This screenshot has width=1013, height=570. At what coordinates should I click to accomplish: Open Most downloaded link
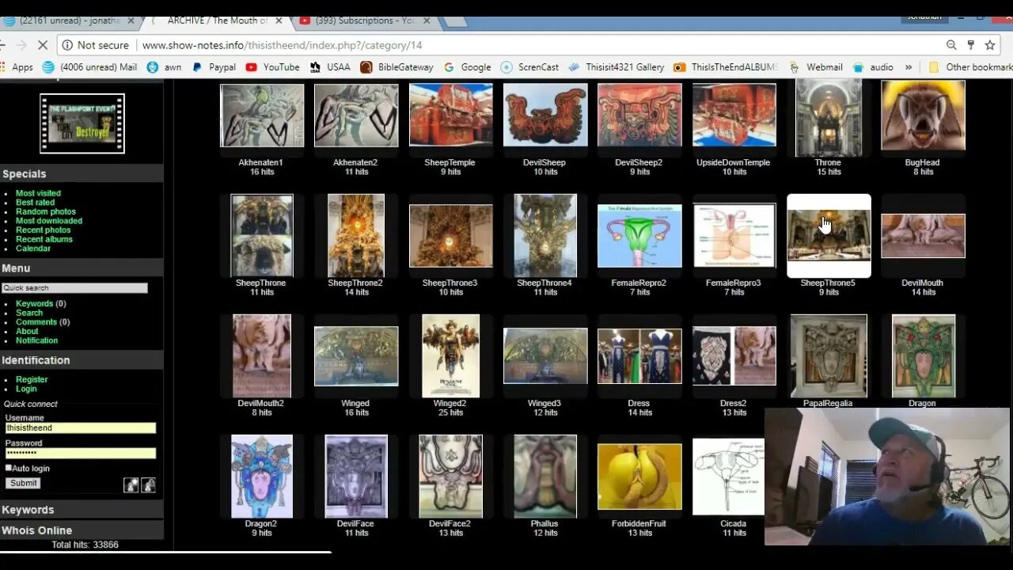(49, 221)
